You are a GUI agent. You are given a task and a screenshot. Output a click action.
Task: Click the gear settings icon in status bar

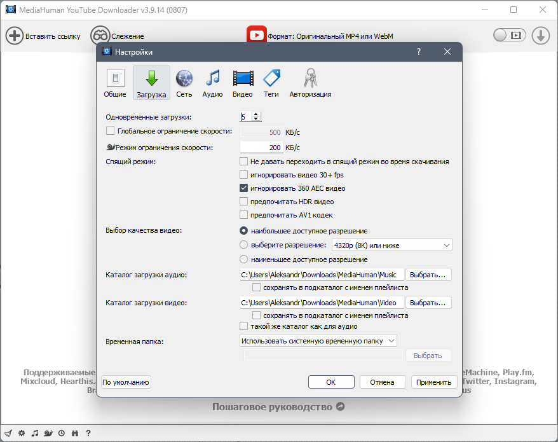(x=22, y=433)
